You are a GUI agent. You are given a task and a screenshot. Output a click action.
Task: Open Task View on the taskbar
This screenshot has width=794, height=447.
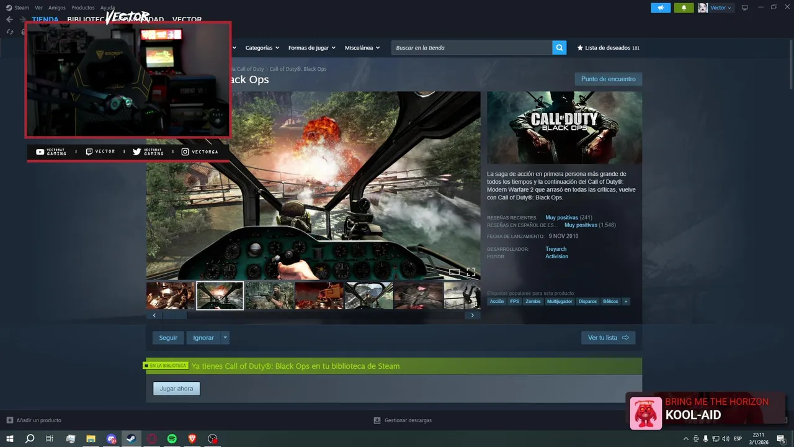[50, 438]
